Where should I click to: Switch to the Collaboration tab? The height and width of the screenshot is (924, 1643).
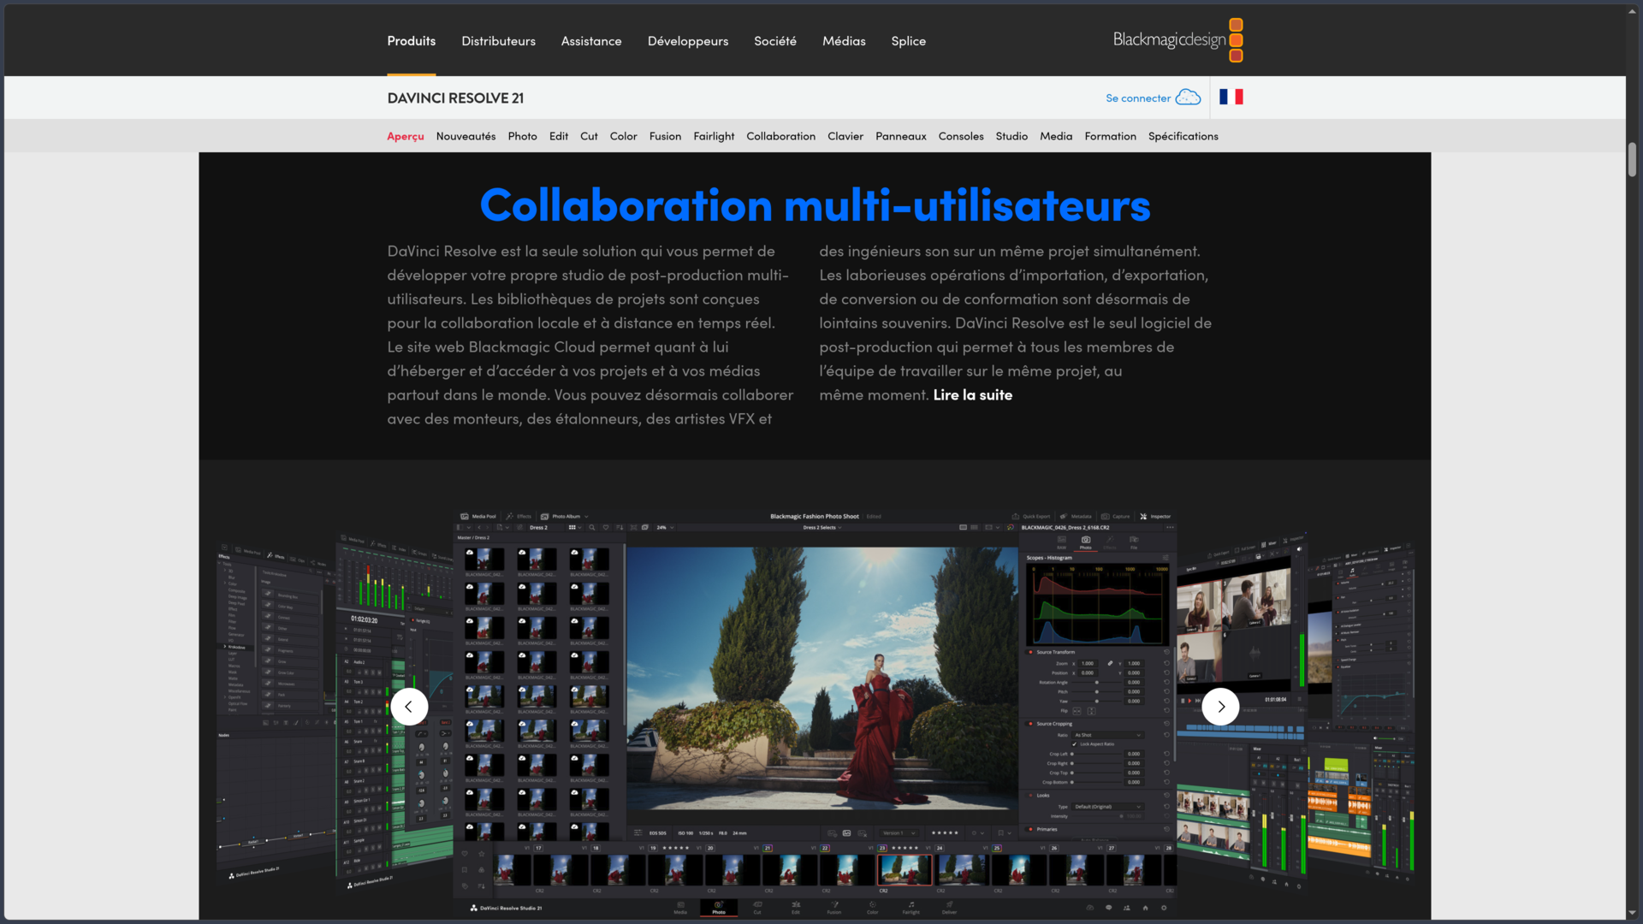click(x=780, y=136)
